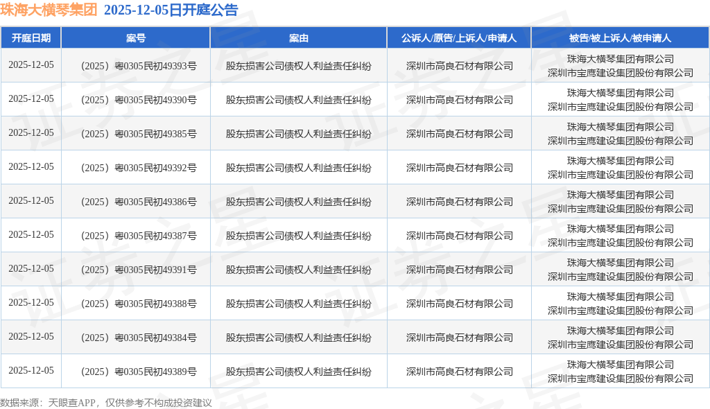Click the 开庭日期 column header
The height and width of the screenshot is (409, 710).
(31, 38)
